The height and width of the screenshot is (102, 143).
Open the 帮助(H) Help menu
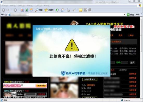pos(47,5)
